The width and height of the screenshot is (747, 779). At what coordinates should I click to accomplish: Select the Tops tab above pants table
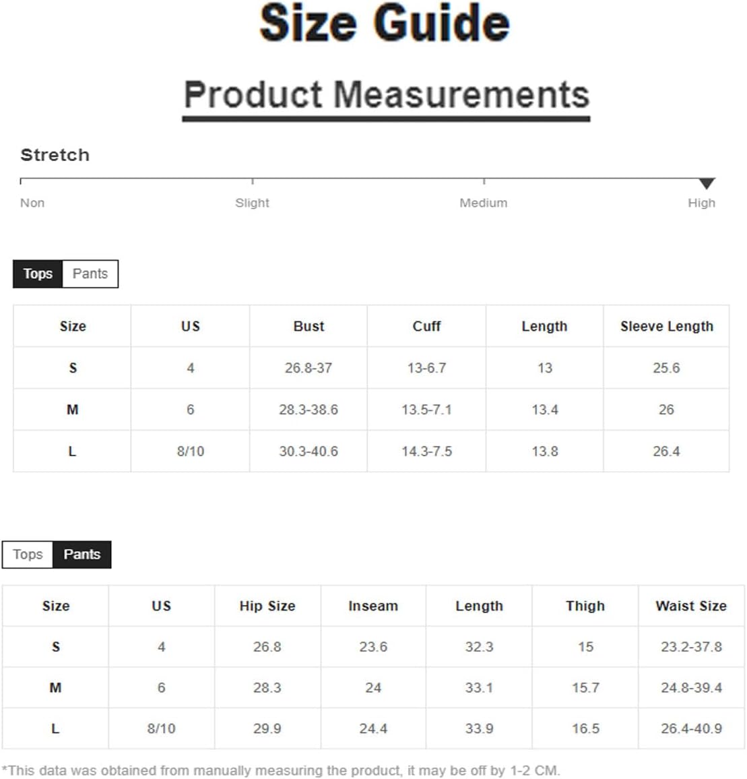[x=28, y=555]
